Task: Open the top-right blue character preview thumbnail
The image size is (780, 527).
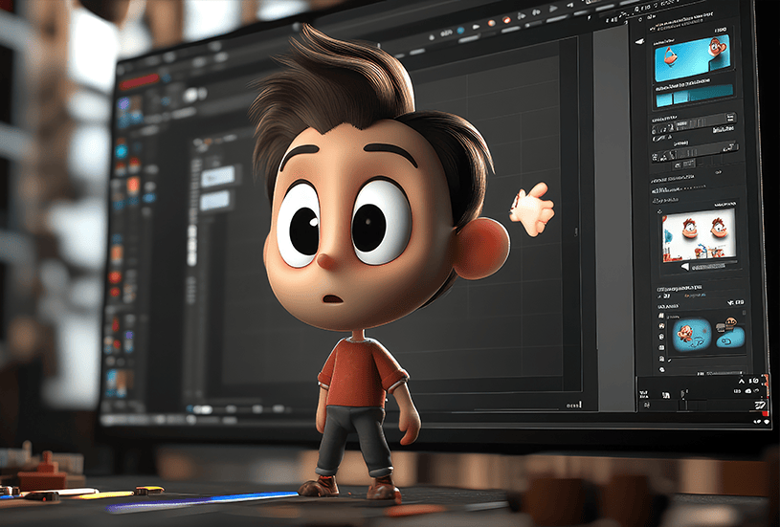Action: pos(693,57)
